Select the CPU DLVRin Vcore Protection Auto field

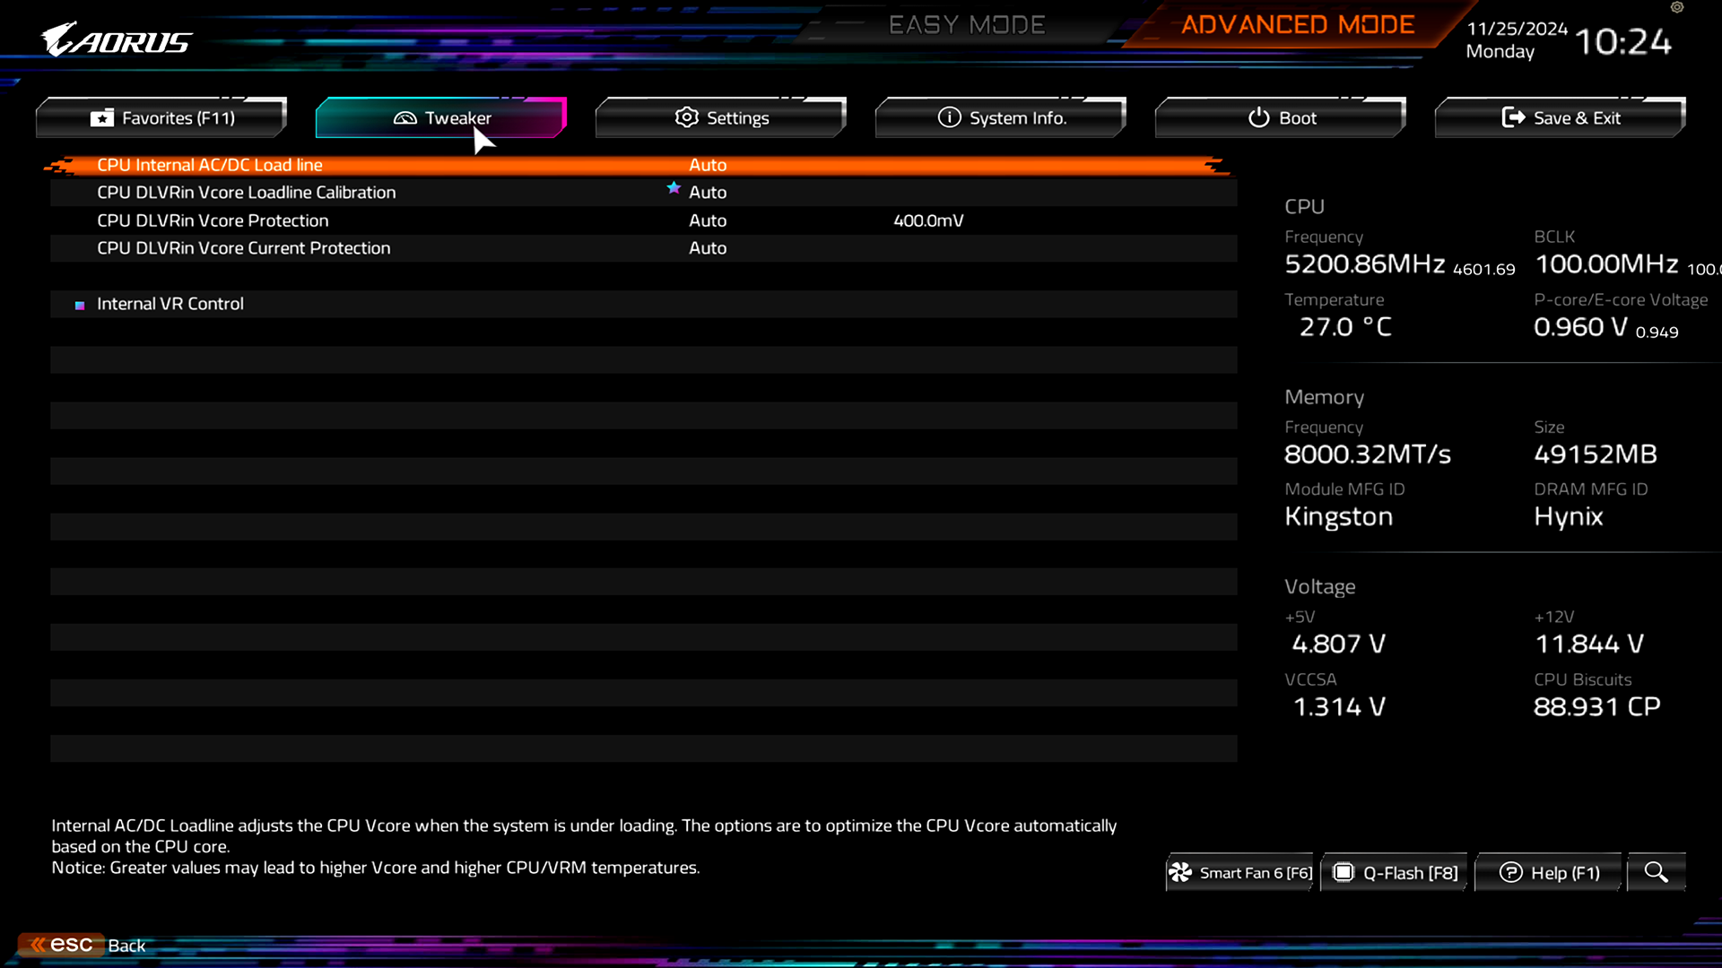pyautogui.click(x=708, y=220)
